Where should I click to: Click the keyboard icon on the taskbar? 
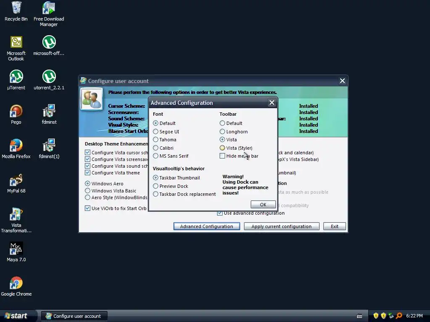359,316
